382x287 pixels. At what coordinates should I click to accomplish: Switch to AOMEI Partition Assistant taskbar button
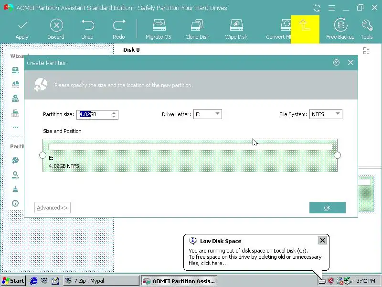coord(179,281)
